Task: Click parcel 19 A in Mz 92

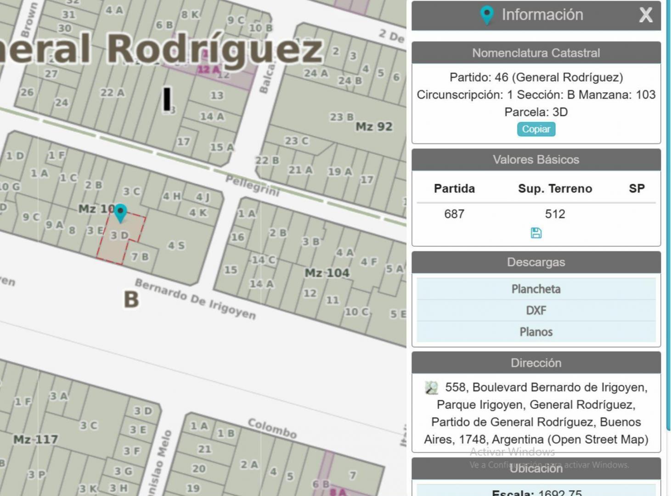Action: (x=340, y=172)
